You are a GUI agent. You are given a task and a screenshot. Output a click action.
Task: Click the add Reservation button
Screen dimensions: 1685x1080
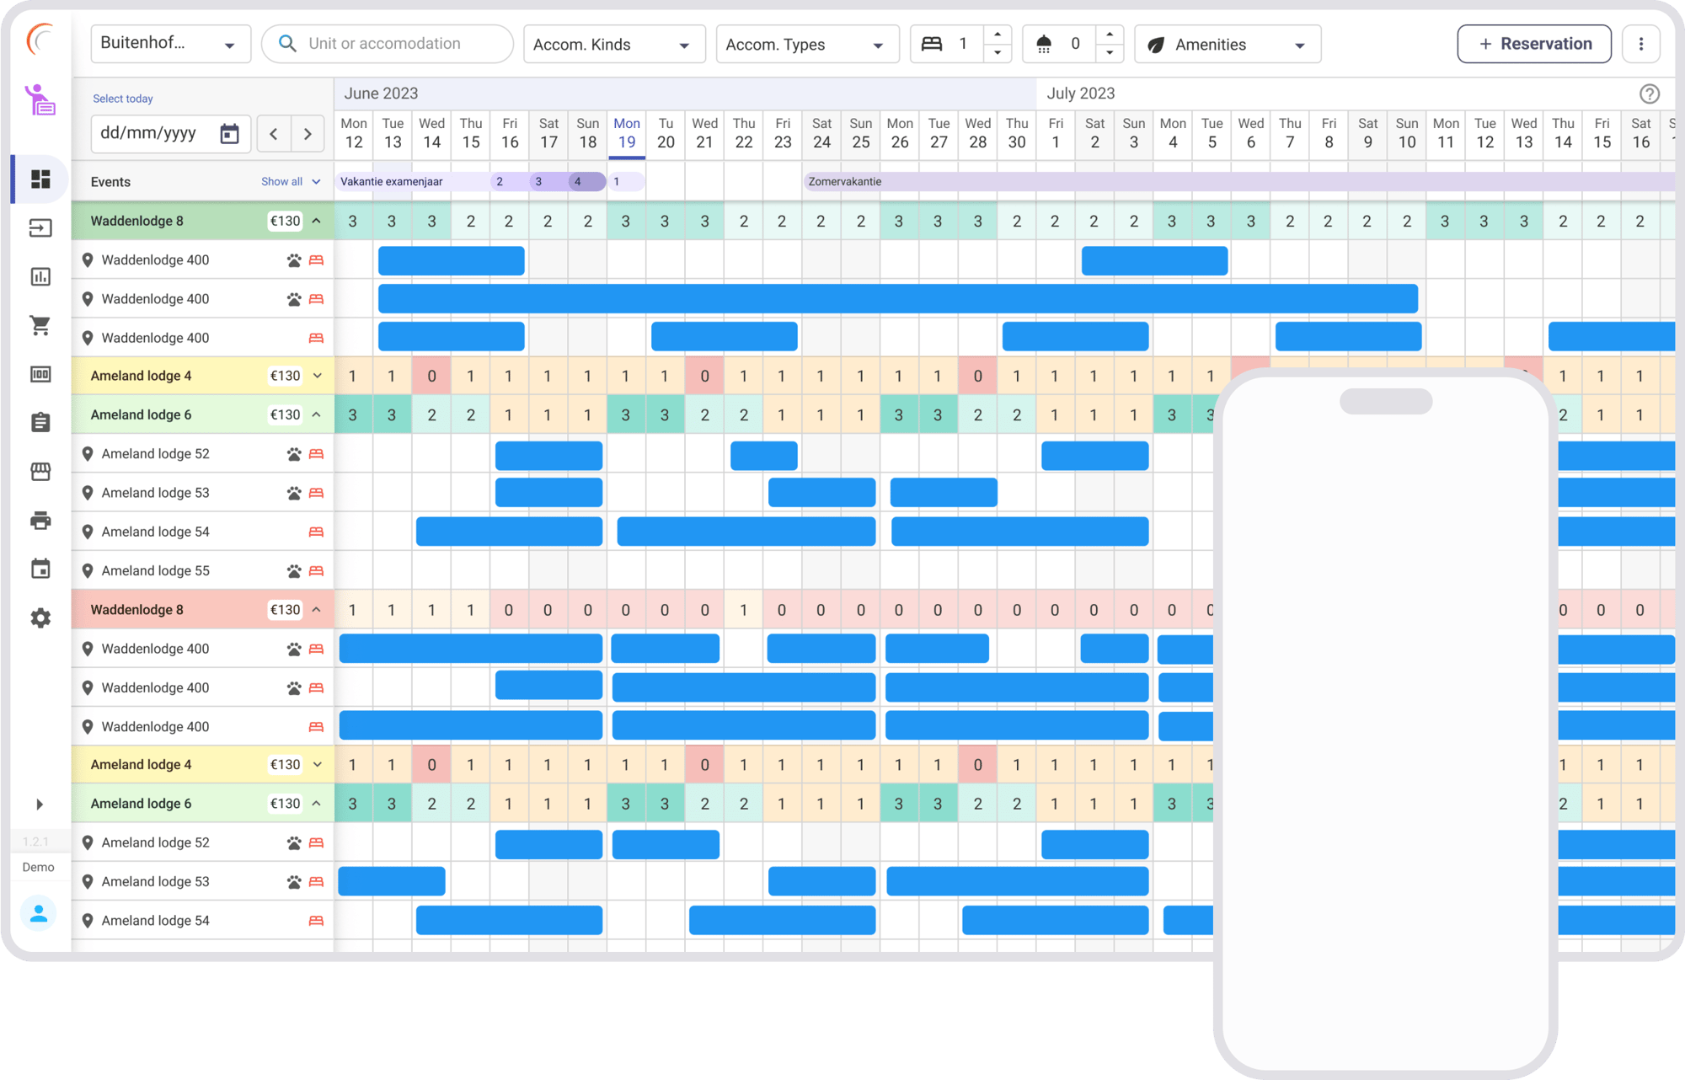(x=1533, y=44)
